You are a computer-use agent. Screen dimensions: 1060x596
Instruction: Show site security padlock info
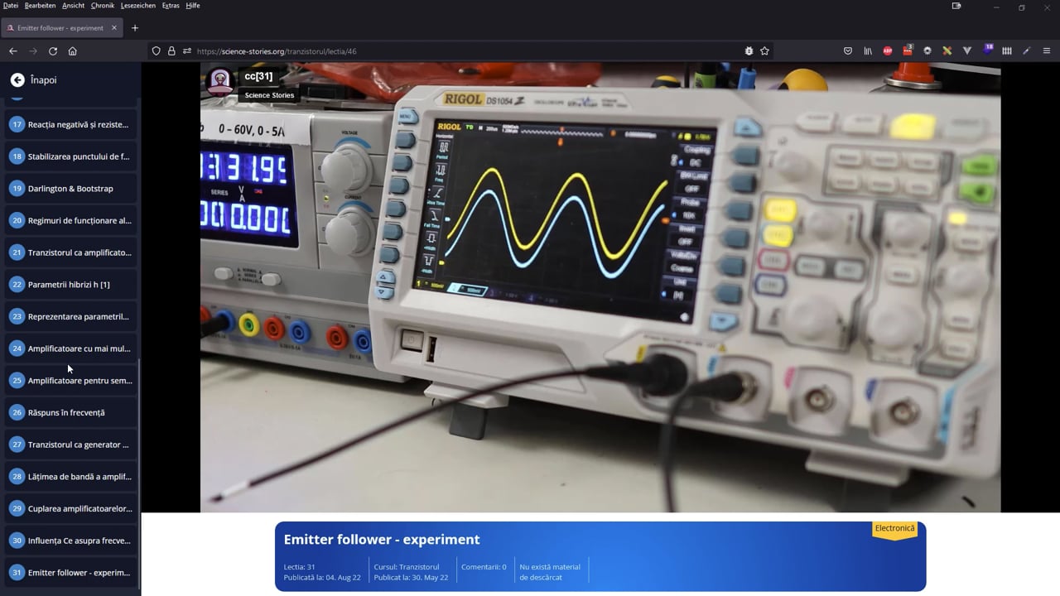click(171, 51)
